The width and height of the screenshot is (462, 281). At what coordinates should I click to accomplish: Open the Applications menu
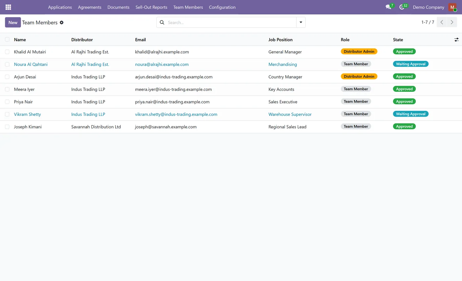click(x=60, y=7)
